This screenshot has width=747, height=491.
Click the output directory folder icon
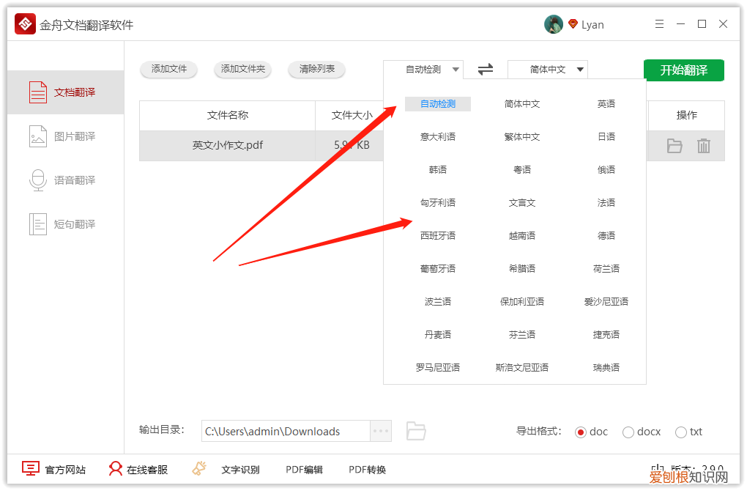pyautogui.click(x=416, y=431)
